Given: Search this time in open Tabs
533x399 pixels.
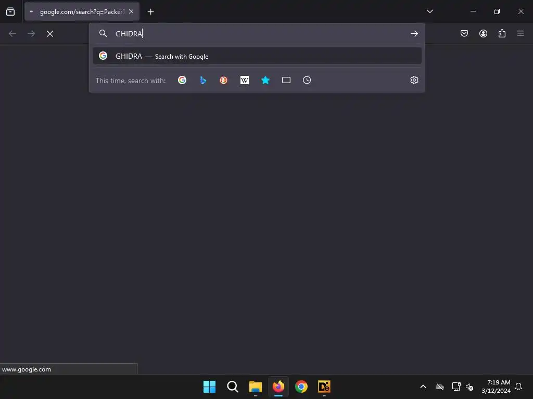Looking at the screenshot, I should (x=286, y=80).
